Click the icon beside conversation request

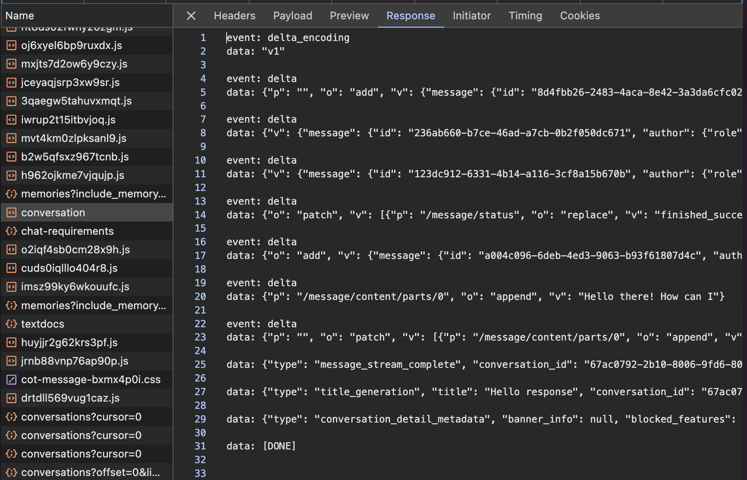[x=12, y=213]
